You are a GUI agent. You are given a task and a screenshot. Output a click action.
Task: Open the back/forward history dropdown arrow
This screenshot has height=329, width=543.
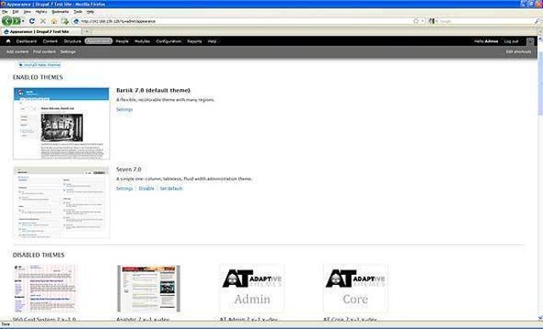23,21
